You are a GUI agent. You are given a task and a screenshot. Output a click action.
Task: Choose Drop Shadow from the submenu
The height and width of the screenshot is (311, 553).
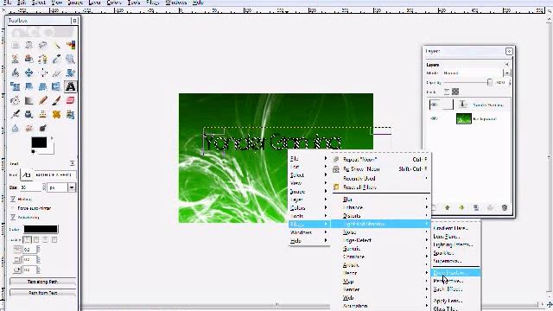point(455,273)
